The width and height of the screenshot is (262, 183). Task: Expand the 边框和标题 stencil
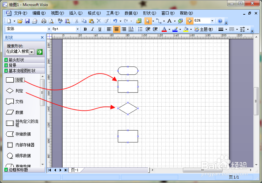coord(24,170)
